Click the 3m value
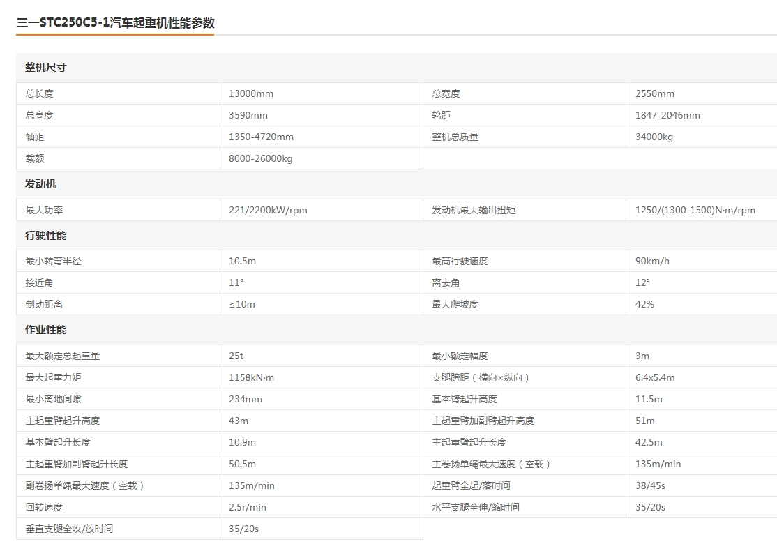This screenshot has height=544, width=777. pos(642,356)
